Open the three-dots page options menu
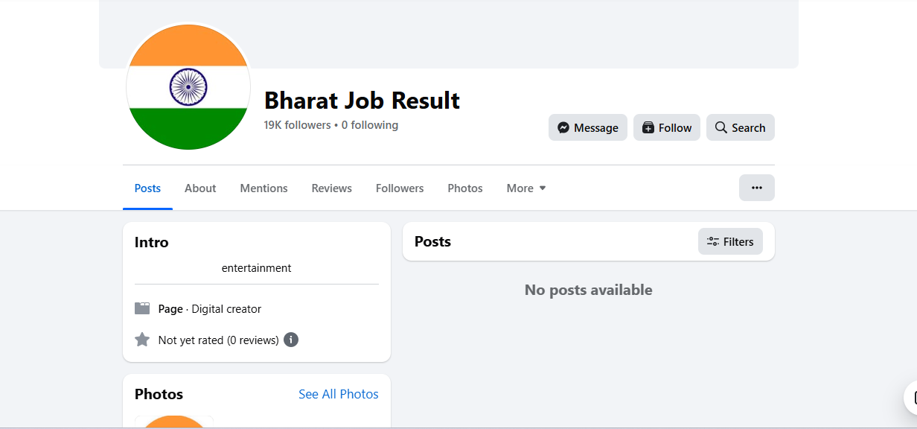 (756, 188)
